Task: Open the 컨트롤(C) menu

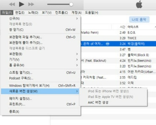Action: (61, 13)
